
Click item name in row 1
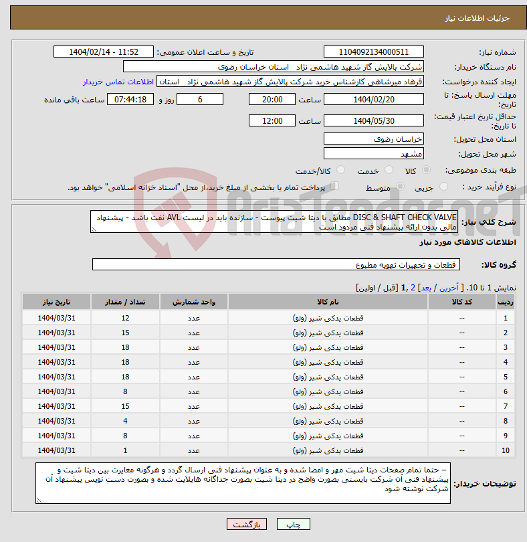click(328, 318)
